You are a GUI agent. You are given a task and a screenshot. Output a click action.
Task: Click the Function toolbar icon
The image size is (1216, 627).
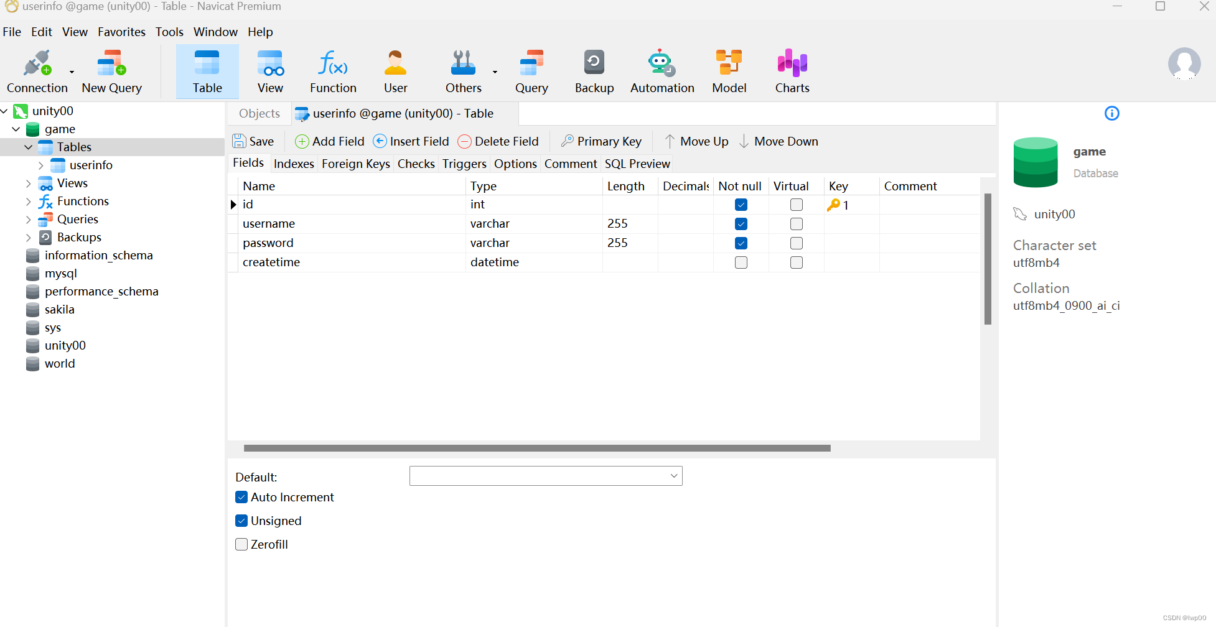332,70
